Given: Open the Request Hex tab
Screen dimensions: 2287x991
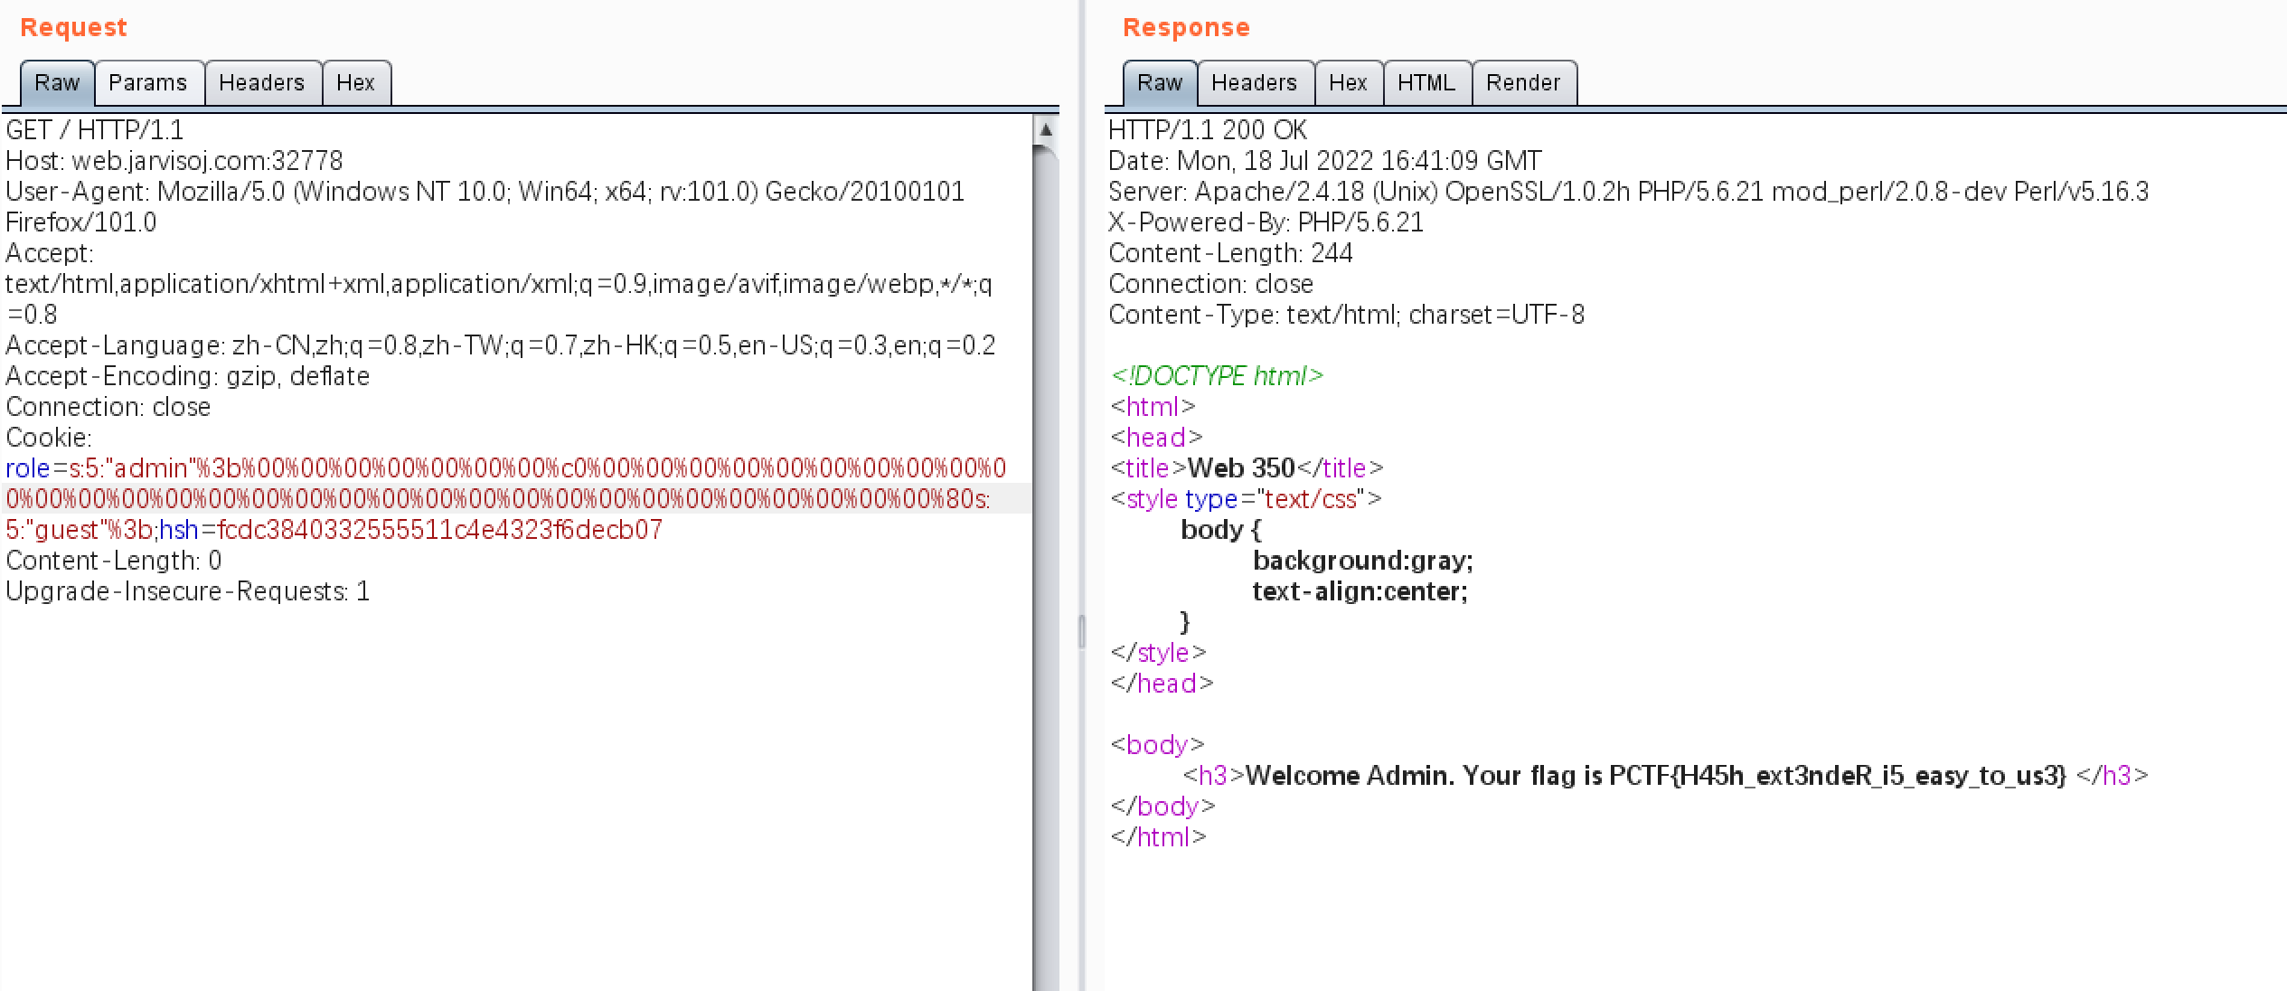Looking at the screenshot, I should click(x=356, y=83).
